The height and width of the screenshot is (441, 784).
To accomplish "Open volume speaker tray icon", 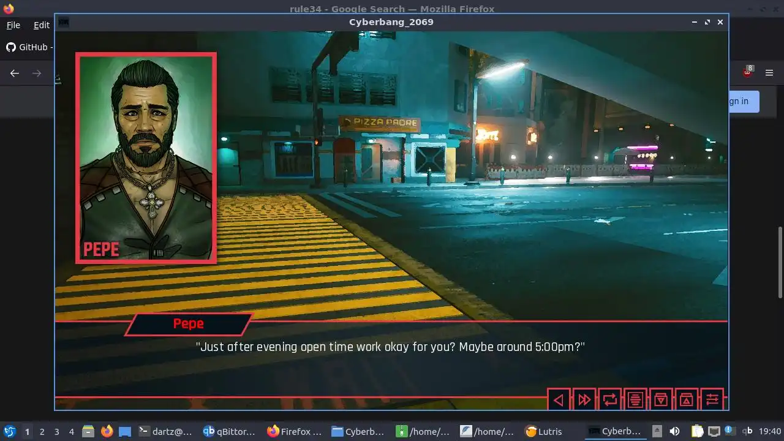I will (x=674, y=431).
